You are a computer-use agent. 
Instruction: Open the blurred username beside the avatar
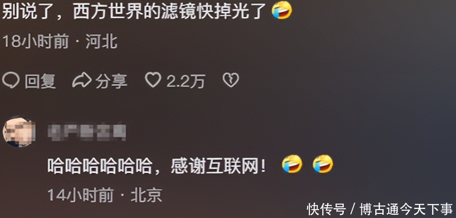click(87, 133)
